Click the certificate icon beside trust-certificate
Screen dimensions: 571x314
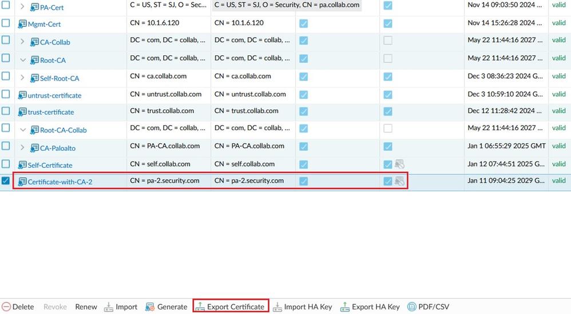coord(22,111)
